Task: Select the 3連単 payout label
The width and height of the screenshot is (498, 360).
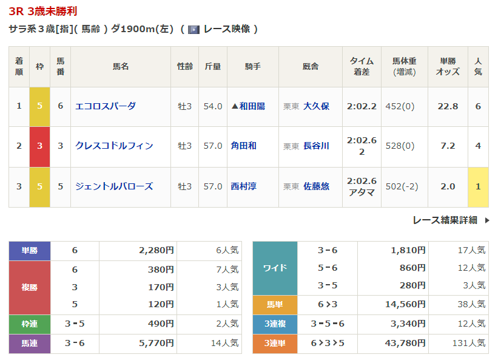Action: (x=275, y=344)
